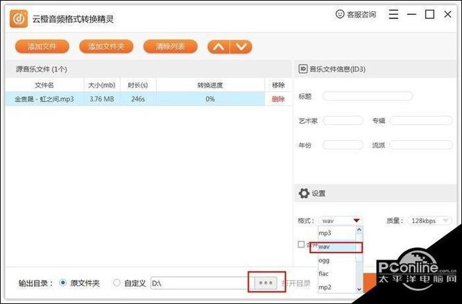Click the 大小(mb) column header
This screenshot has width=462, height=304.
pyautogui.click(x=102, y=85)
